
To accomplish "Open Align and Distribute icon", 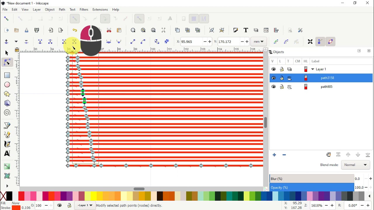I will pos(277,30).
